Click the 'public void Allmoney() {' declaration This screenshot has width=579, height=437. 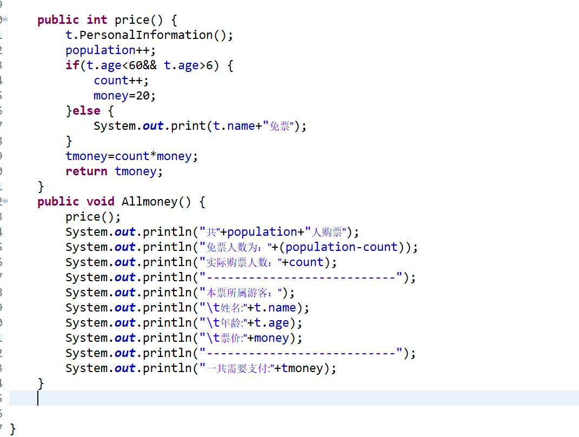[121, 202]
